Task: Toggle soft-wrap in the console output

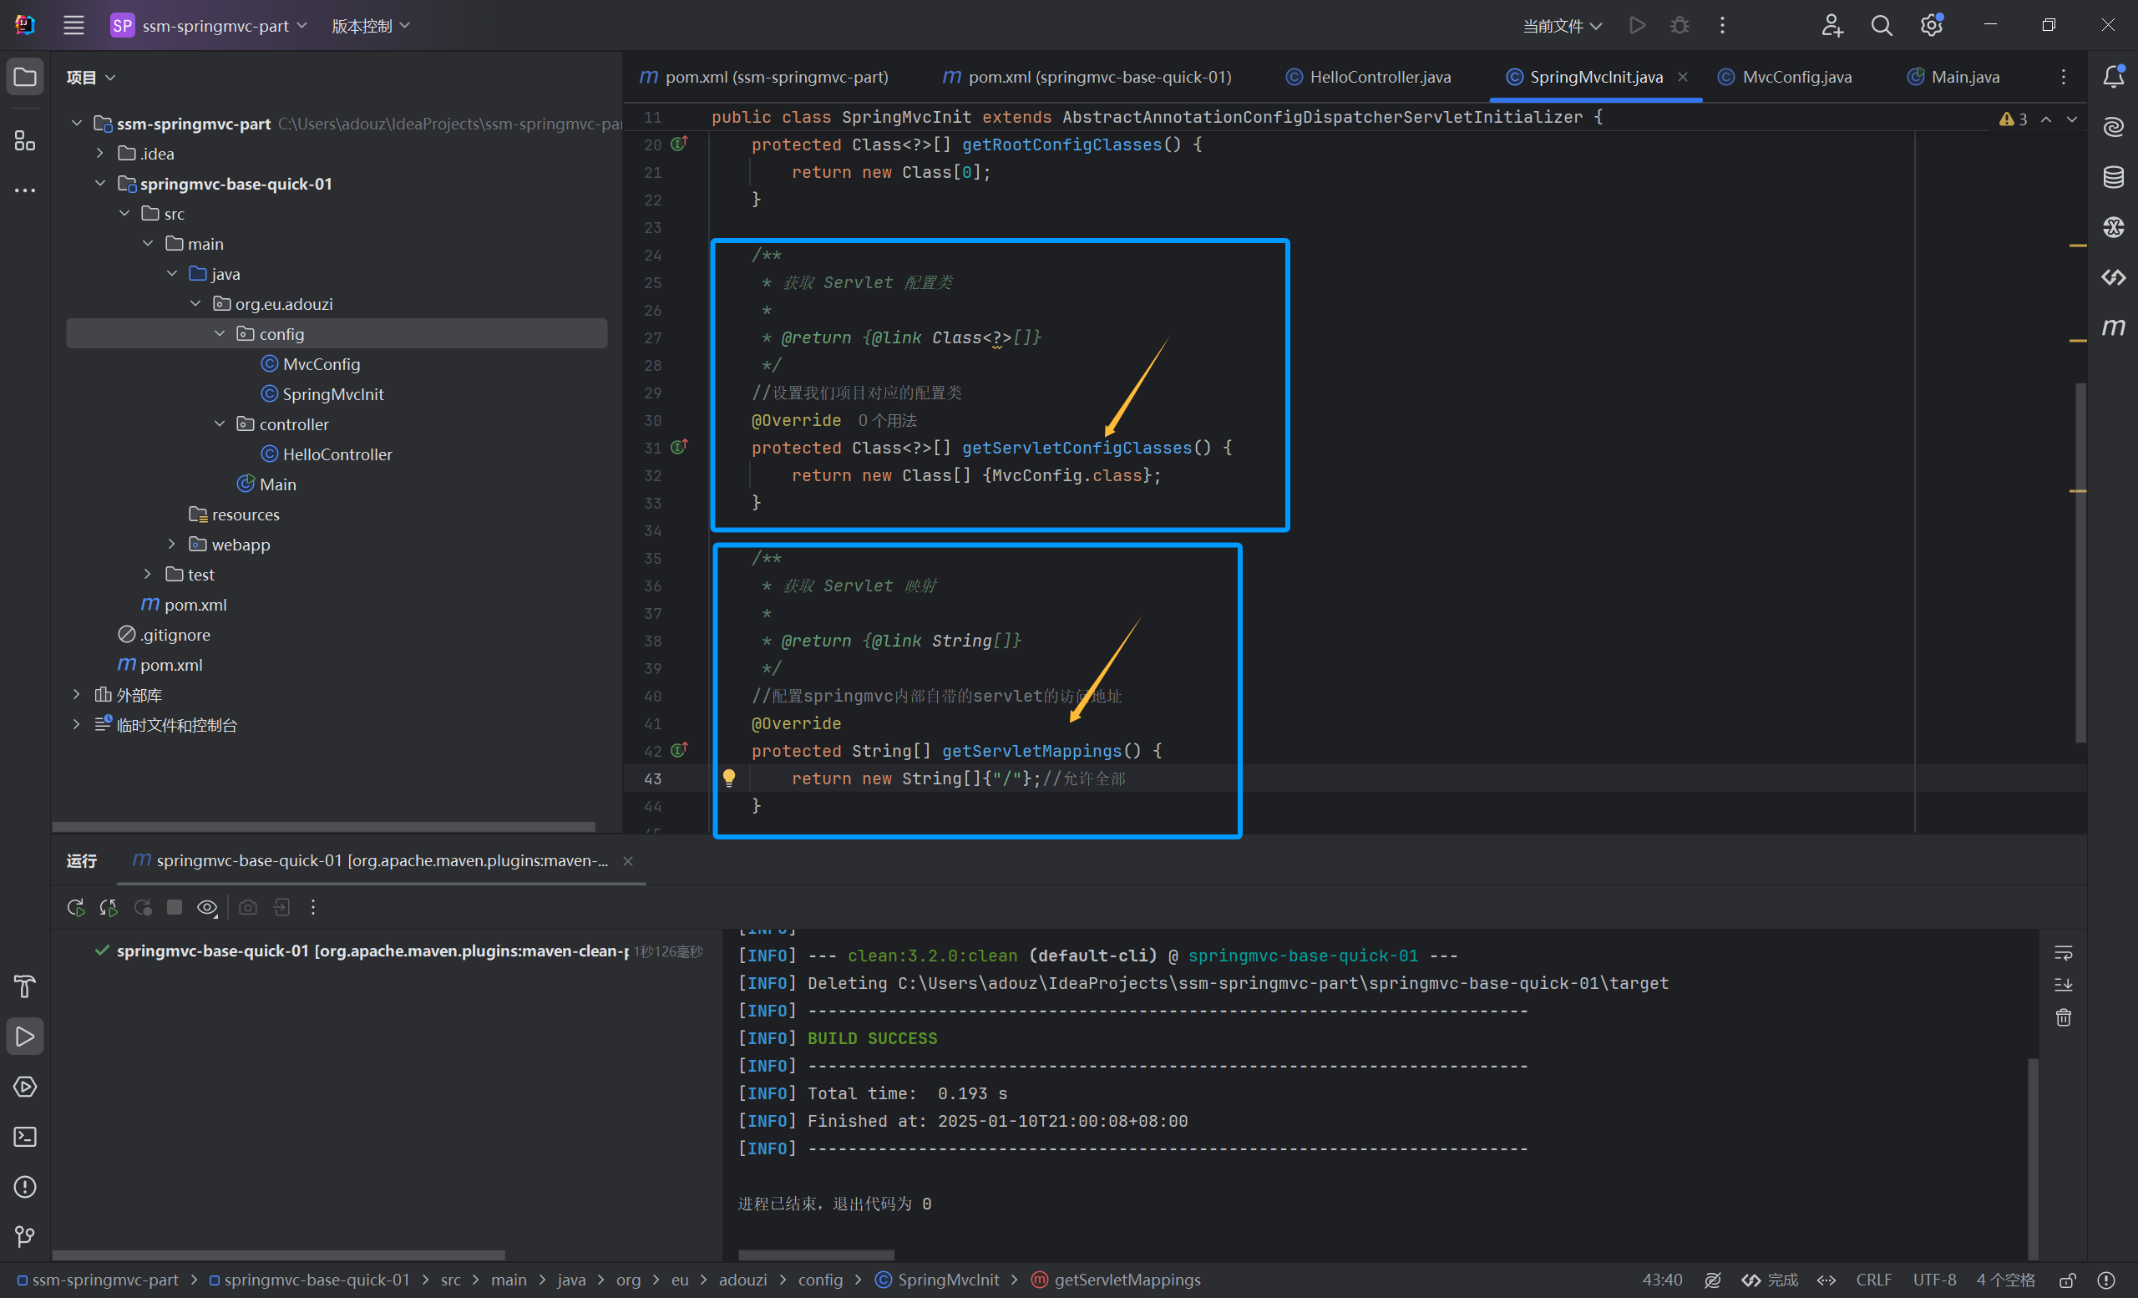Action: [2064, 954]
